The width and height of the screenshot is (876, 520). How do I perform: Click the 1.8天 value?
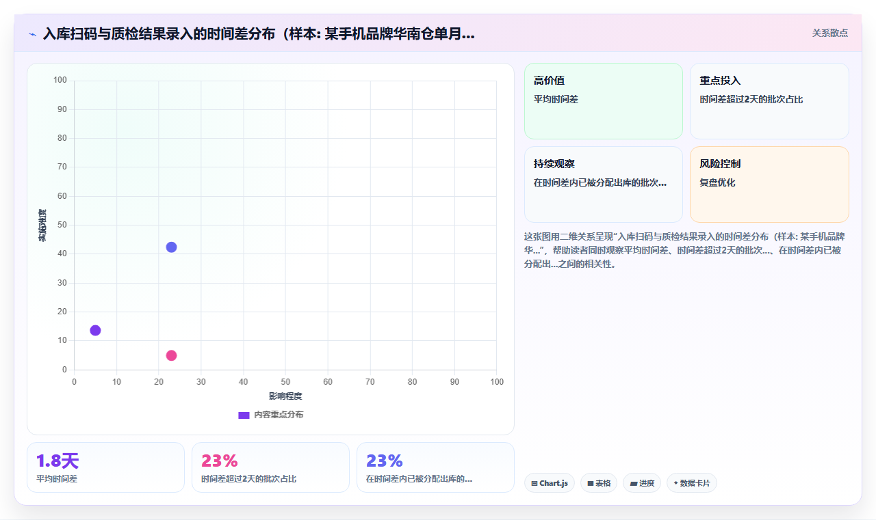pos(57,461)
